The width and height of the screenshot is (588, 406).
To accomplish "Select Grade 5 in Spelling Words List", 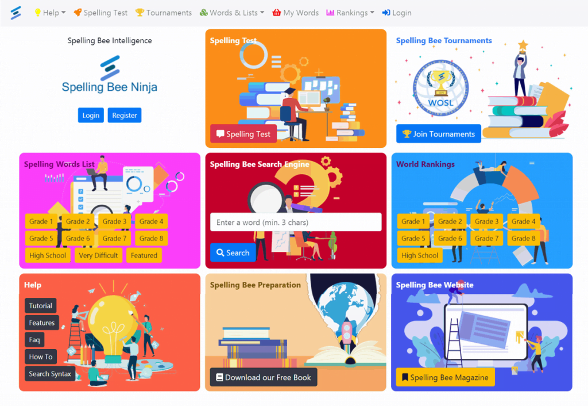I will [x=41, y=239].
